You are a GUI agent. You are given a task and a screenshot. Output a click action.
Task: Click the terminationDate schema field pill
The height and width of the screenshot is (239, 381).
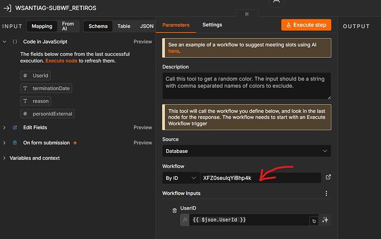(46, 88)
